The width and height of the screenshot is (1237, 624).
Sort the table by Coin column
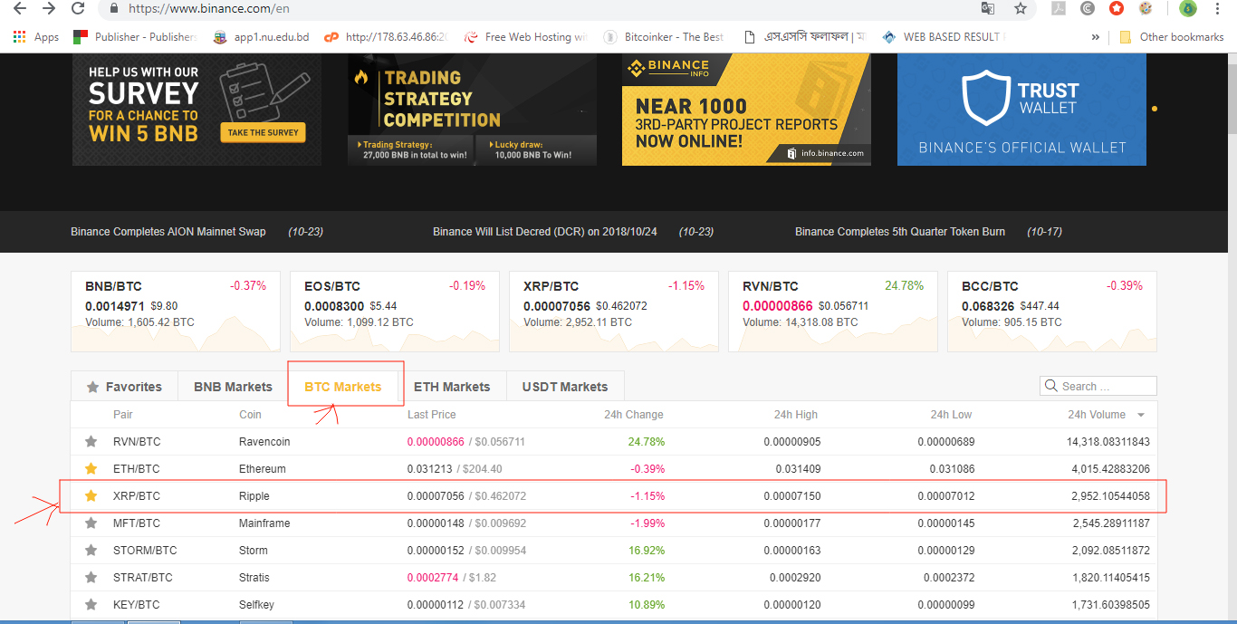click(250, 415)
